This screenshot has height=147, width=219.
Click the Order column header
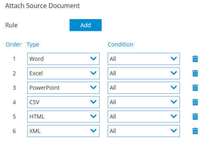[x=13, y=44]
